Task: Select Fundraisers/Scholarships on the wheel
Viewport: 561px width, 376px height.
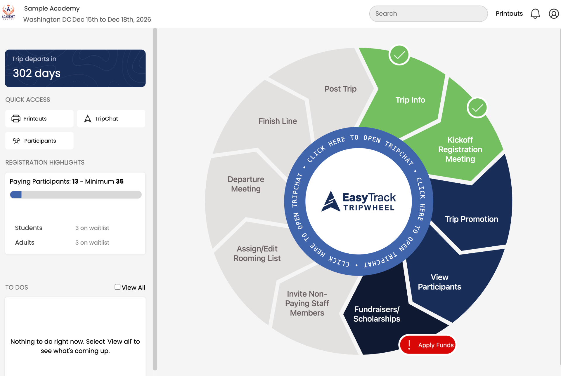Action: 377,314
